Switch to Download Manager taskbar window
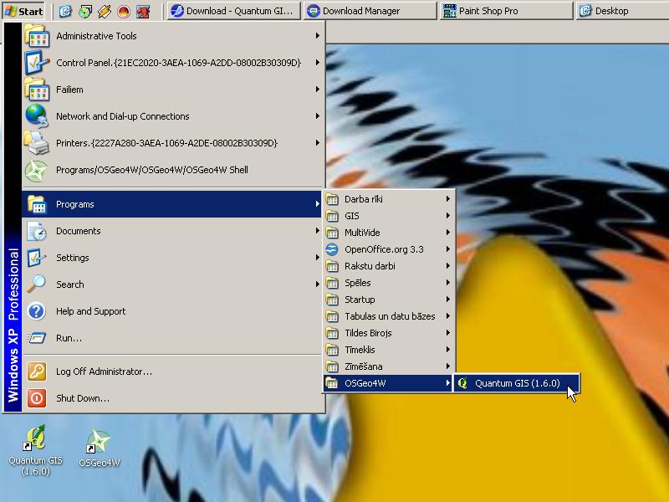The image size is (669, 502). pos(370,11)
